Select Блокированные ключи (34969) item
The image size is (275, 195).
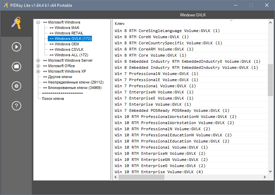tap(72, 88)
